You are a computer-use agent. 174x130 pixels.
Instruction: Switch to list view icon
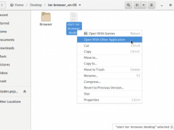[x=137, y=5]
